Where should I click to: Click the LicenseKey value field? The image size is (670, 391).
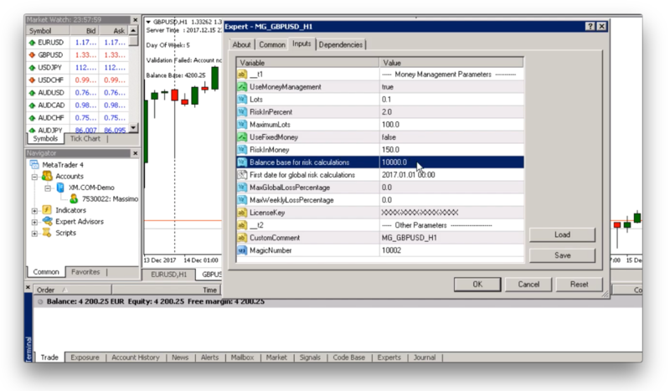(x=451, y=213)
